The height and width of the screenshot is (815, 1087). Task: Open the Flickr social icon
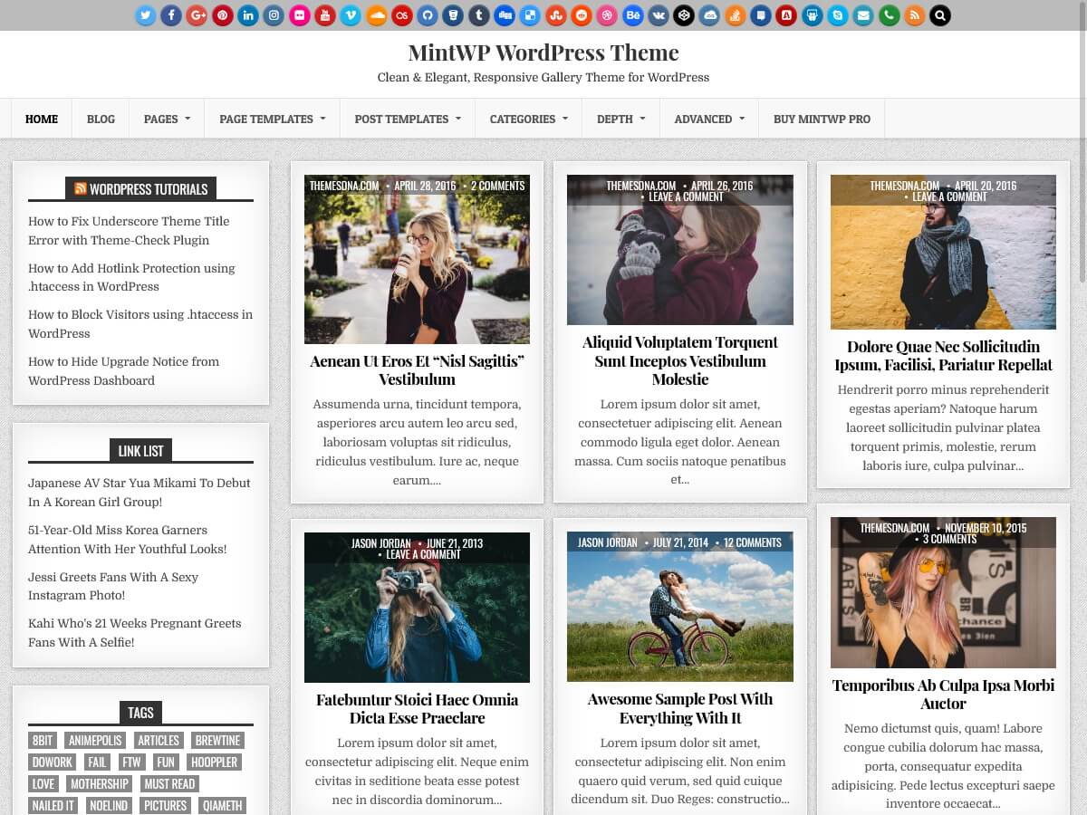tap(300, 15)
